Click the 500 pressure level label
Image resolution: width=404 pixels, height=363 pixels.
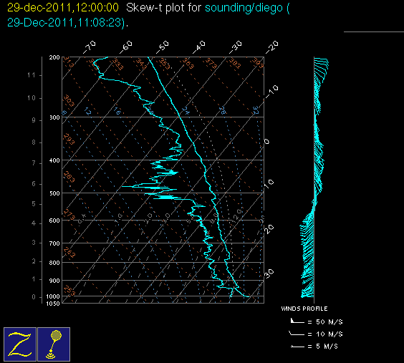tap(54, 193)
